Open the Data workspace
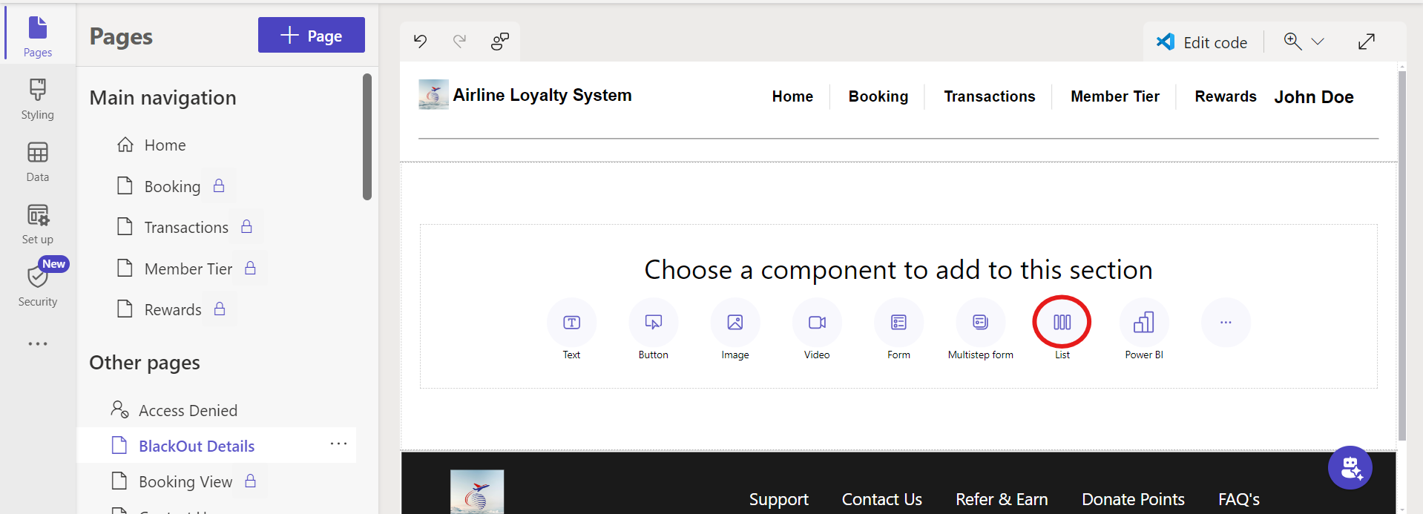This screenshot has width=1423, height=514. tap(38, 162)
